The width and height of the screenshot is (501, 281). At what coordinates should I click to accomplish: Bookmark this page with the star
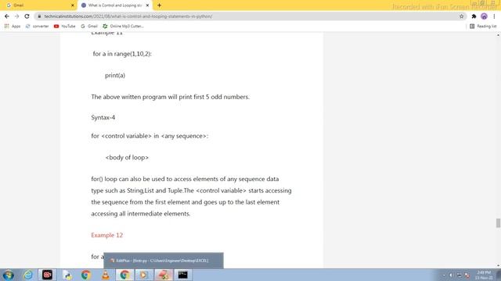pos(461,16)
